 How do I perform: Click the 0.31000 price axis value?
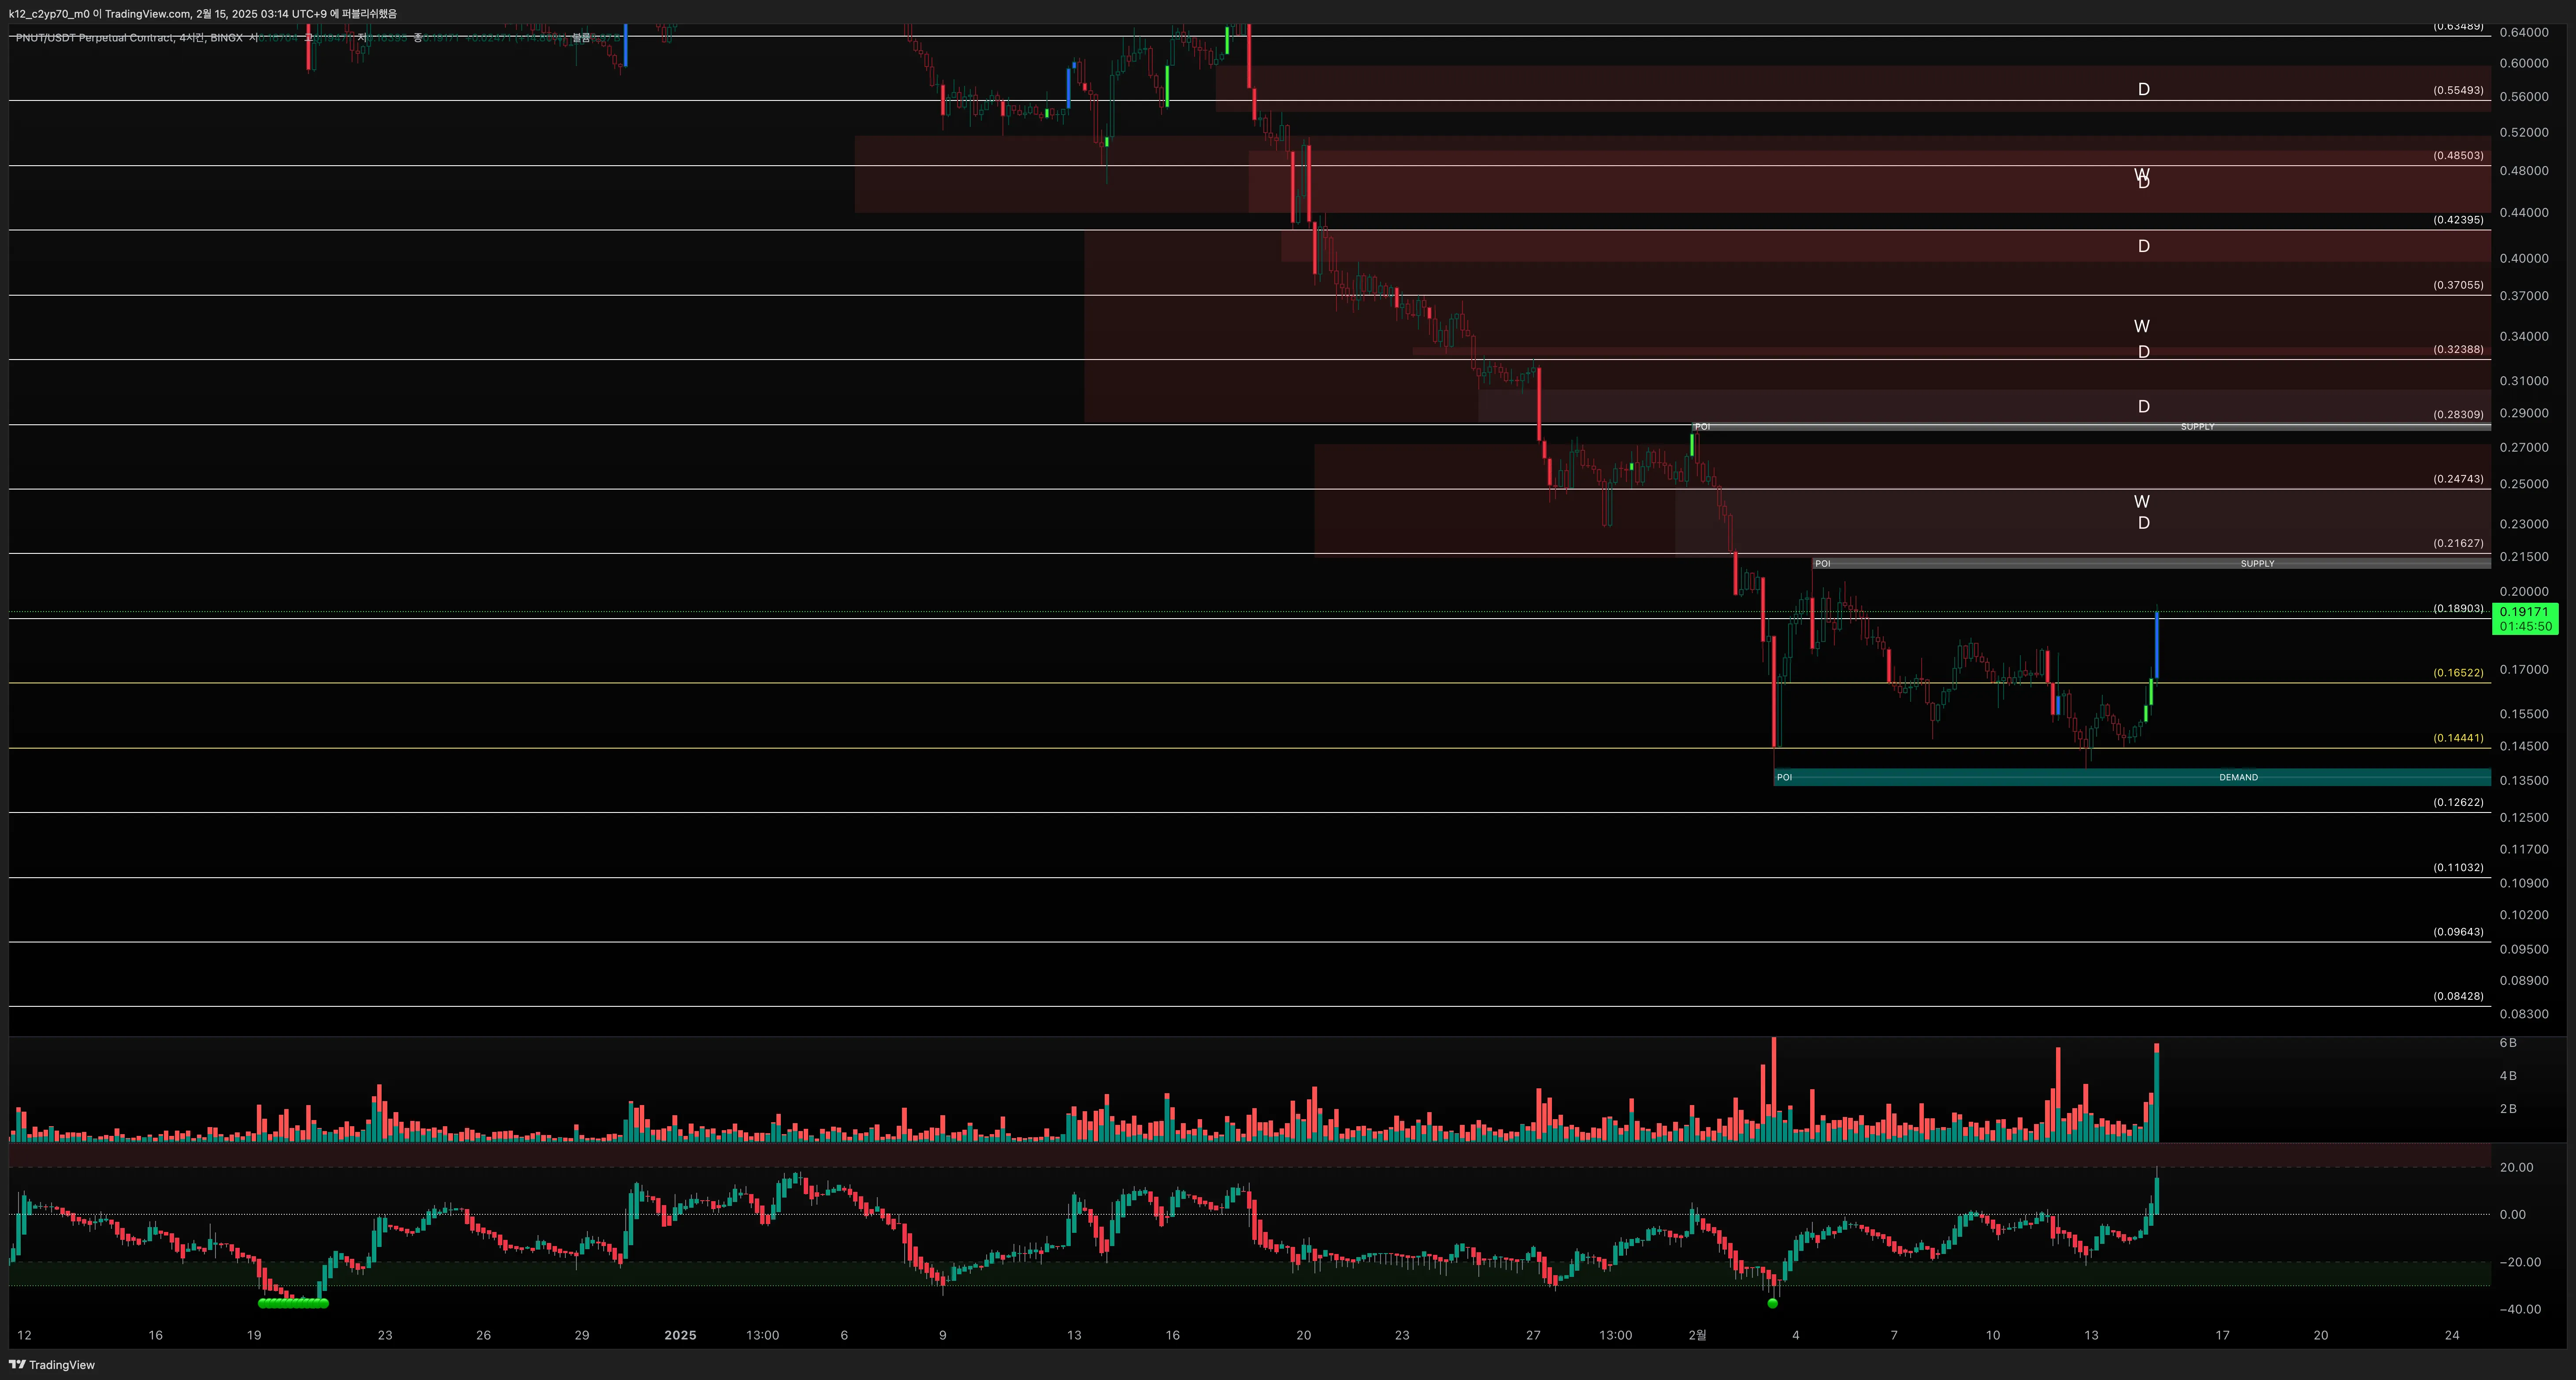[2524, 381]
